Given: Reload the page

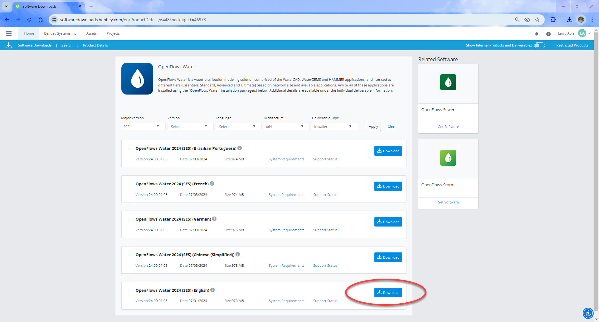Looking at the screenshot, I should tap(29, 20).
